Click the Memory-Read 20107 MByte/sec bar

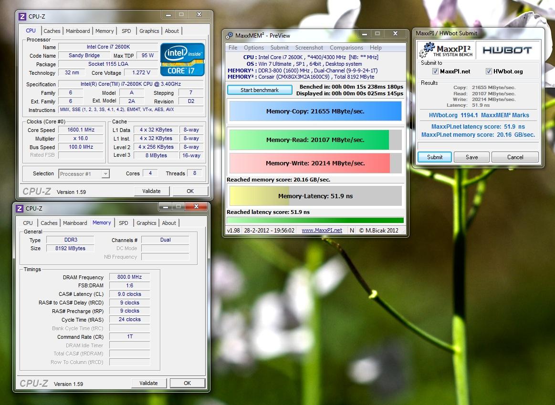[x=315, y=140]
